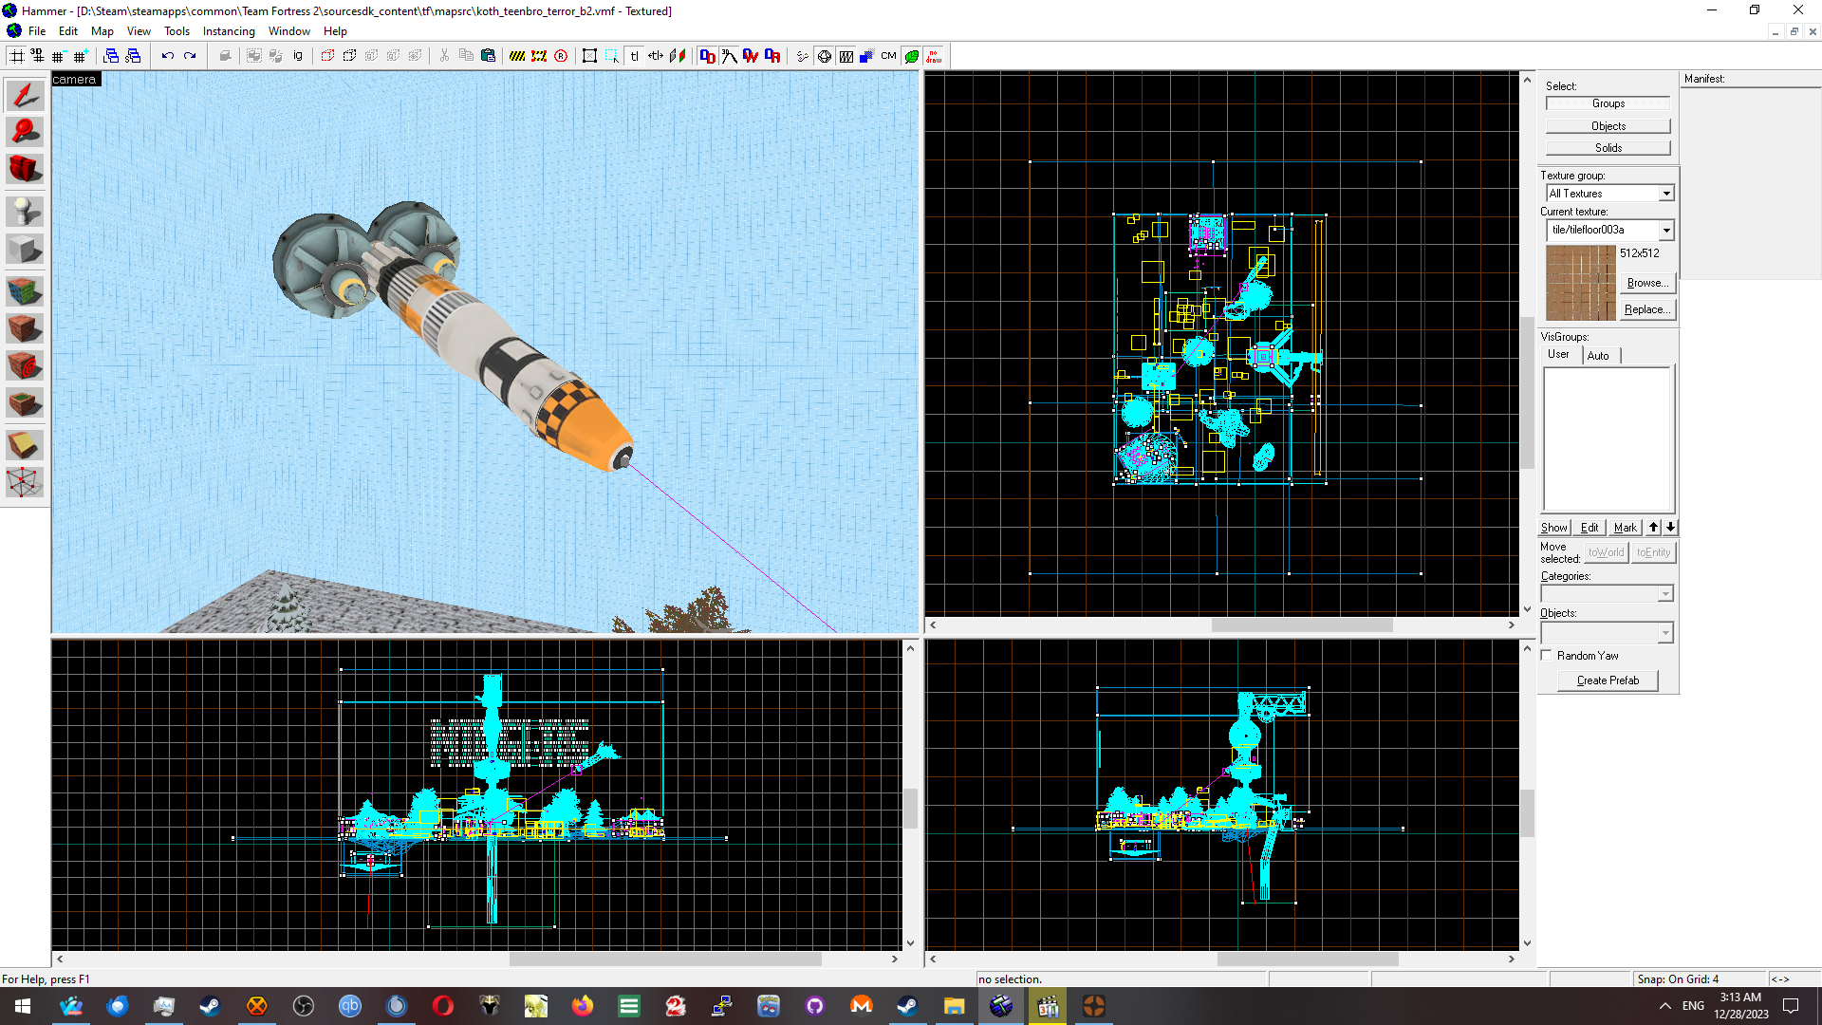Image resolution: width=1822 pixels, height=1025 pixels.
Task: Click the VisGroups Show button
Action: (1554, 528)
